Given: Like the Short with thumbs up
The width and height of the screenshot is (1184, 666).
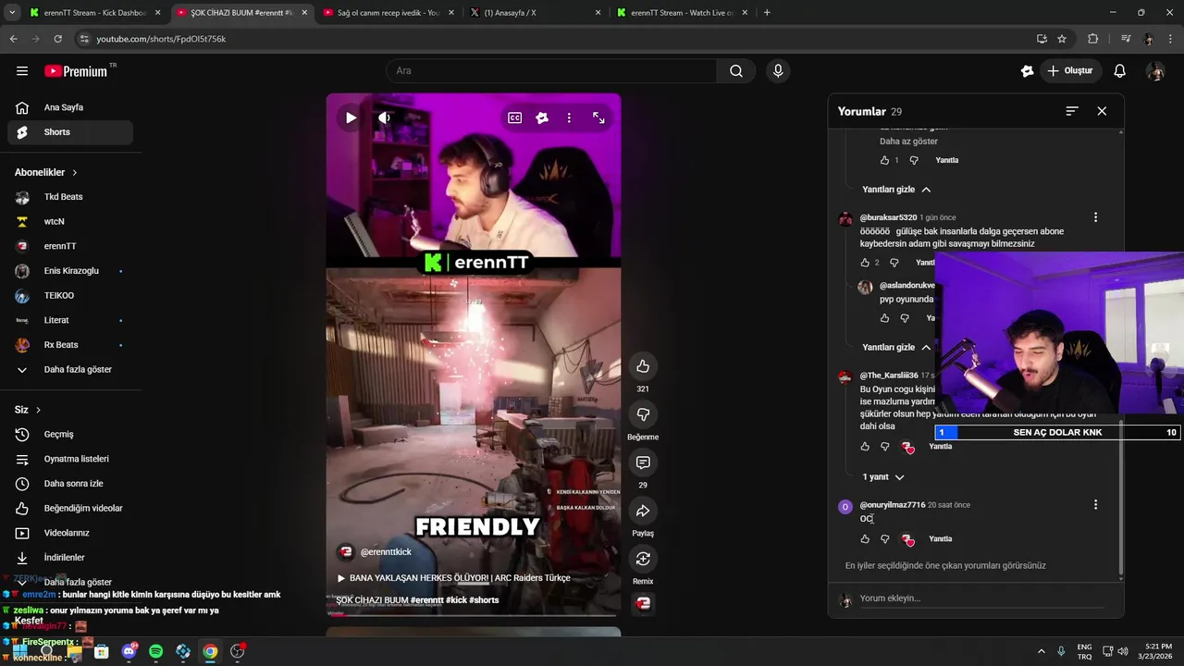Looking at the screenshot, I should pyautogui.click(x=643, y=366).
